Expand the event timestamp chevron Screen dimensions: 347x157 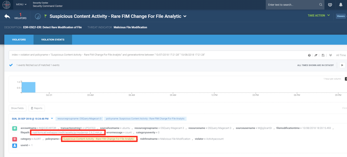[x=52, y=118]
